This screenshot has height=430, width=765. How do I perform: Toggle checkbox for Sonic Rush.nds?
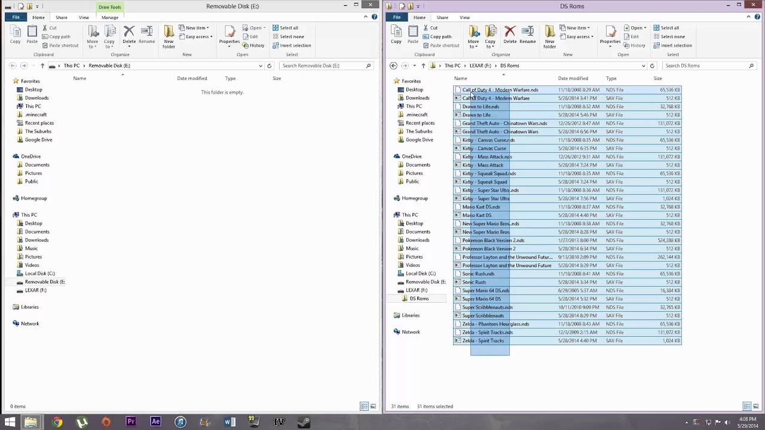click(x=457, y=274)
